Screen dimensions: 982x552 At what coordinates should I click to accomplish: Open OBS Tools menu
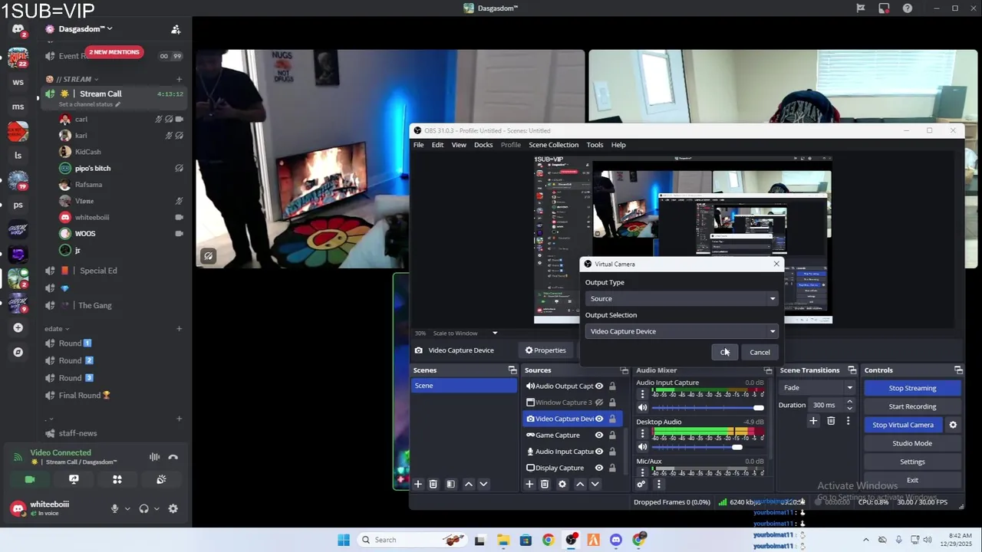click(595, 145)
